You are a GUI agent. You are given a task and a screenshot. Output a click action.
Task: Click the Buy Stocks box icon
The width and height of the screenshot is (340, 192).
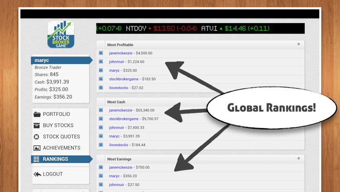(37, 126)
